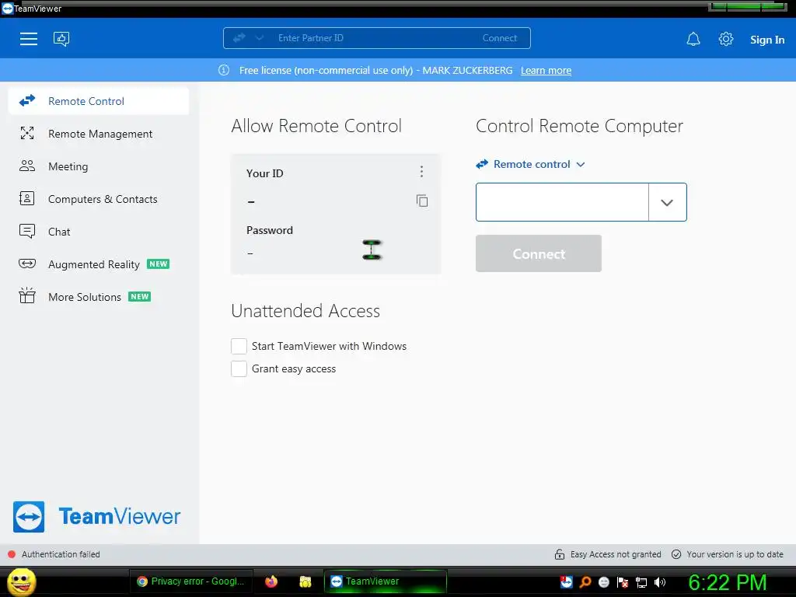Image resolution: width=796 pixels, height=597 pixels.
Task: Click the More Solutions gift icon
Action: pyautogui.click(x=27, y=295)
